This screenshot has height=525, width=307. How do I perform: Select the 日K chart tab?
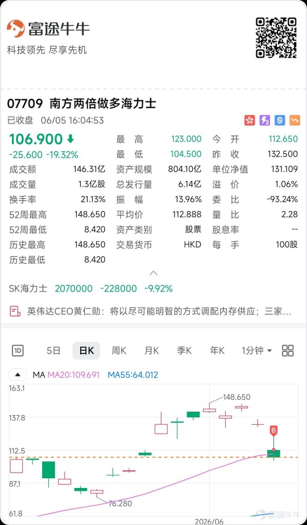click(86, 351)
